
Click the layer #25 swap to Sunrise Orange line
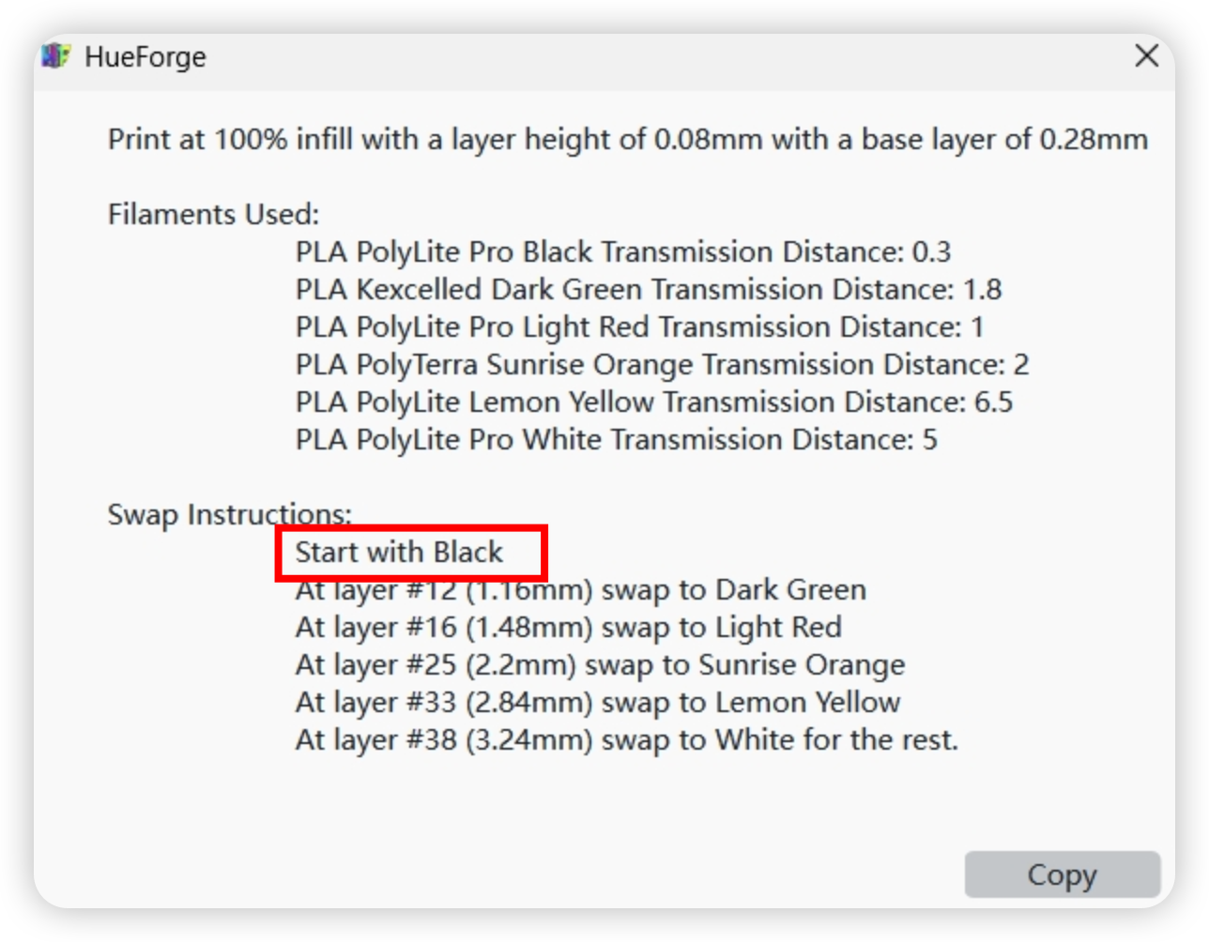coord(601,665)
